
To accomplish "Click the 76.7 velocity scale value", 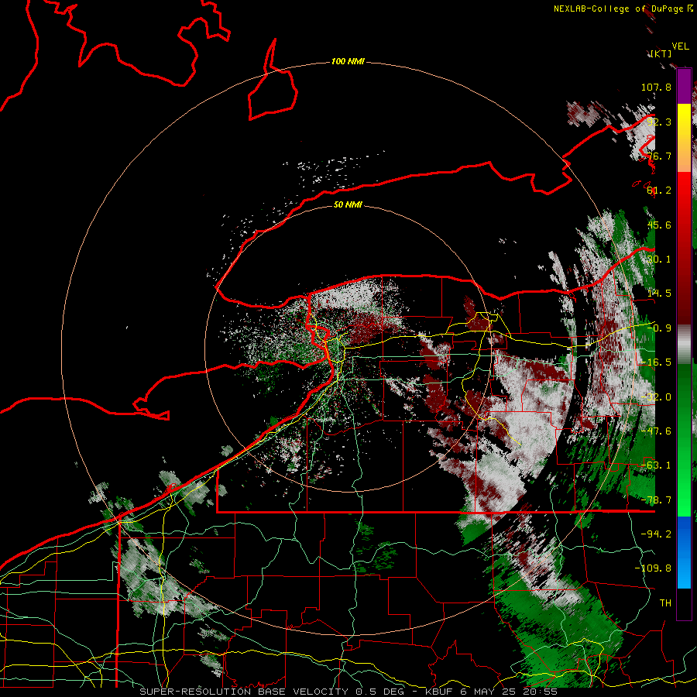I will point(659,156).
